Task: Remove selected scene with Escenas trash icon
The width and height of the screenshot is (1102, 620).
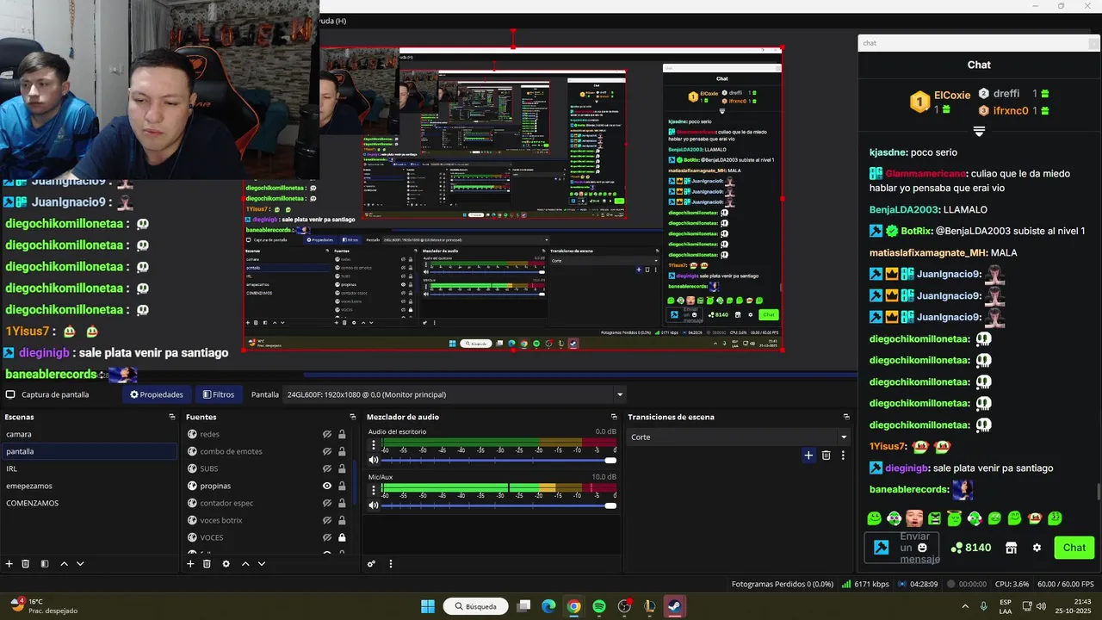Action: click(26, 564)
